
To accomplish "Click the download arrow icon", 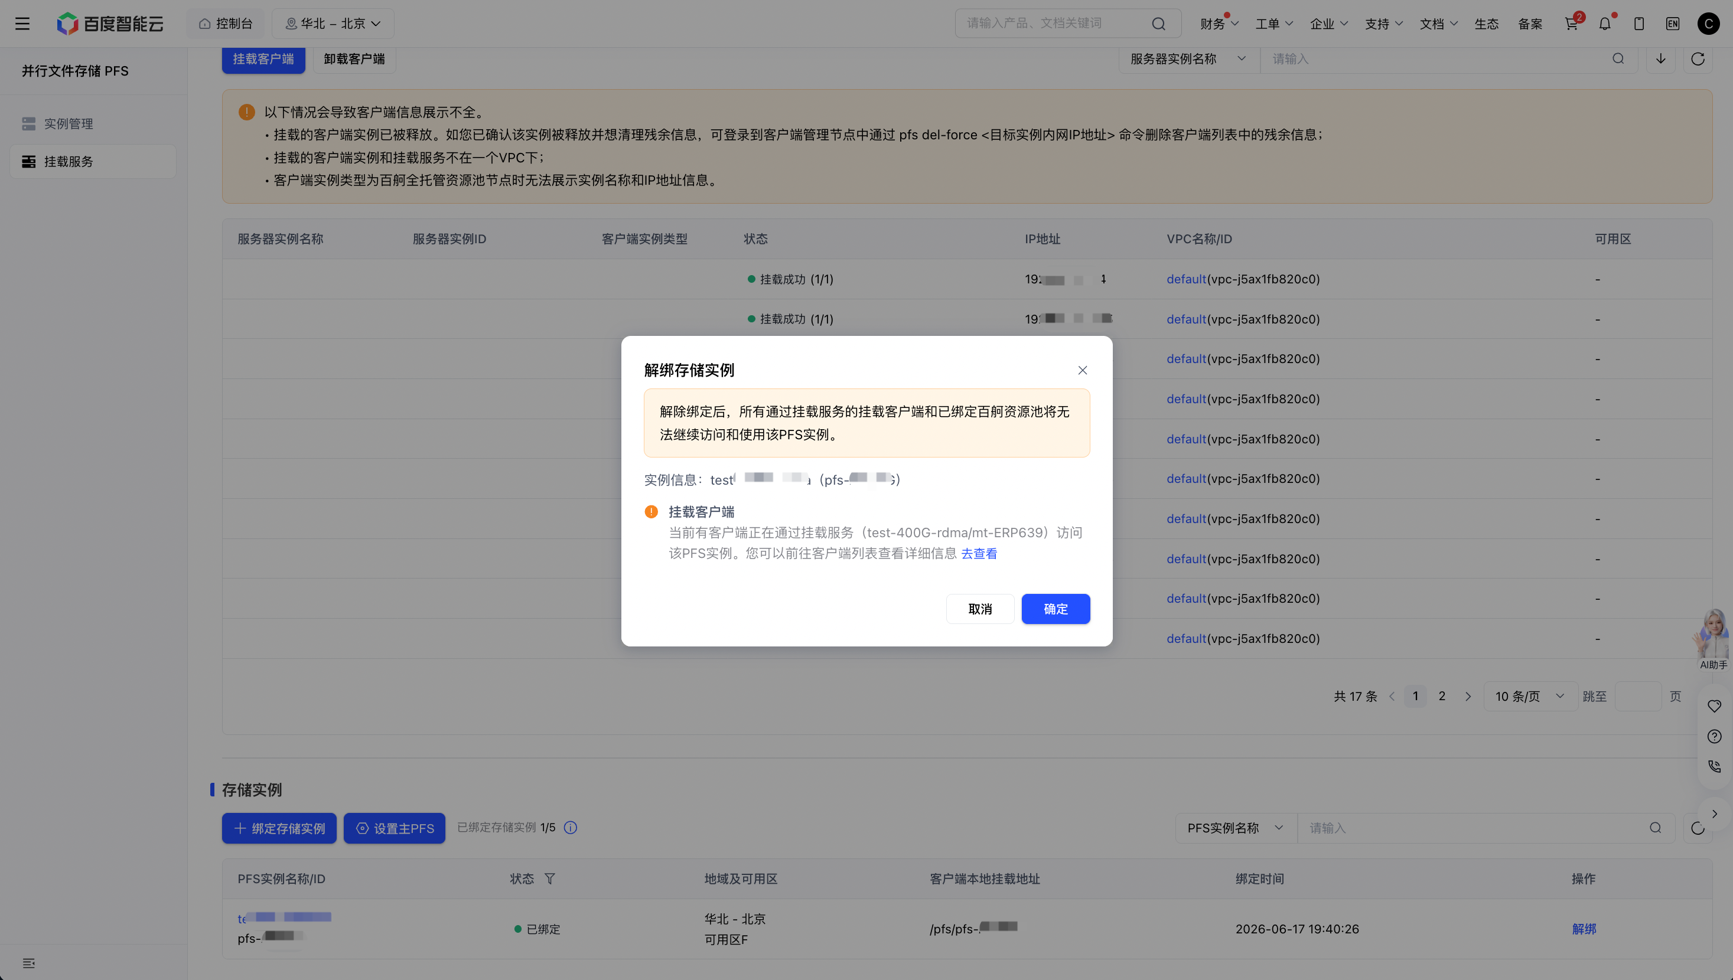I will 1661,59.
